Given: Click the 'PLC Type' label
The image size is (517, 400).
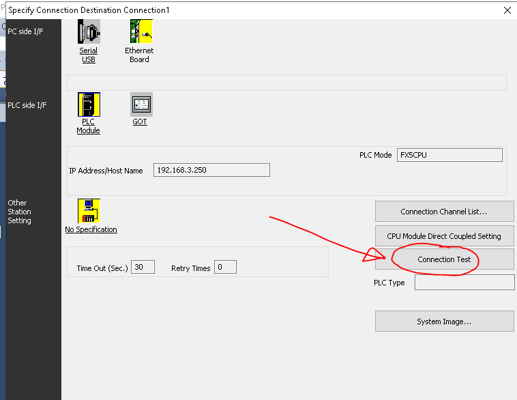Looking at the screenshot, I should pos(389,283).
